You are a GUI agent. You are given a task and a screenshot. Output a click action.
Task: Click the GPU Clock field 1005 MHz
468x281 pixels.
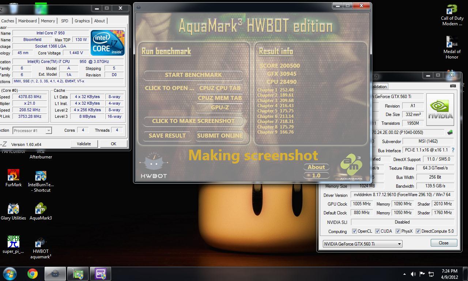pos(362,204)
